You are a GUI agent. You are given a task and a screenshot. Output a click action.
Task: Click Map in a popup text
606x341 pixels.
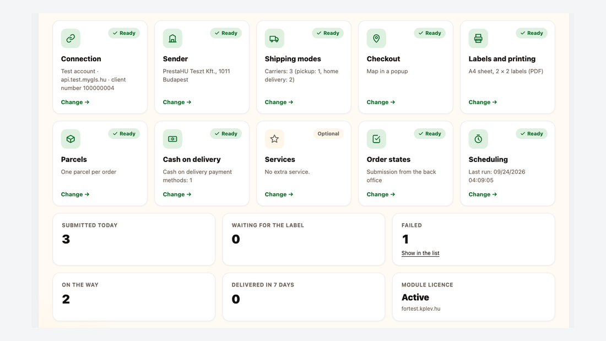pos(387,71)
